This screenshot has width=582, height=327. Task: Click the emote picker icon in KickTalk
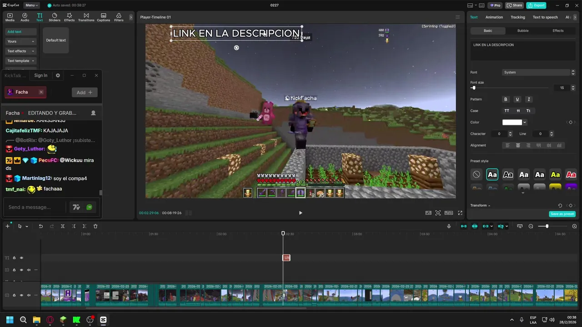(76, 207)
